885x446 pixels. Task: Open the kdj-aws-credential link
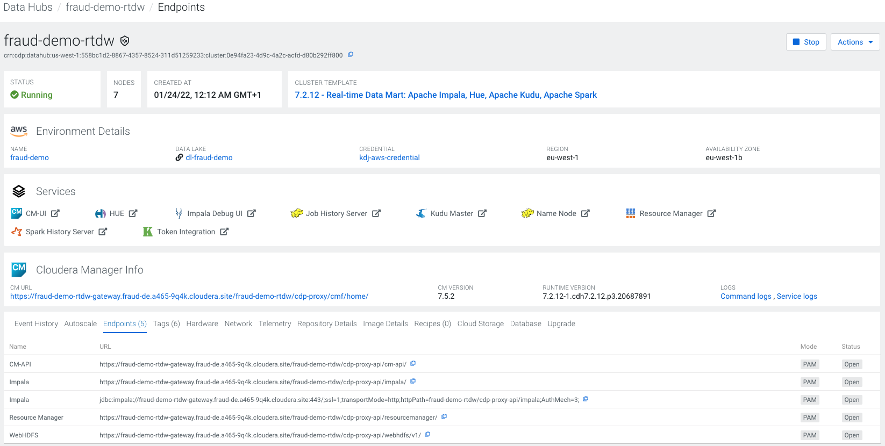tap(389, 157)
